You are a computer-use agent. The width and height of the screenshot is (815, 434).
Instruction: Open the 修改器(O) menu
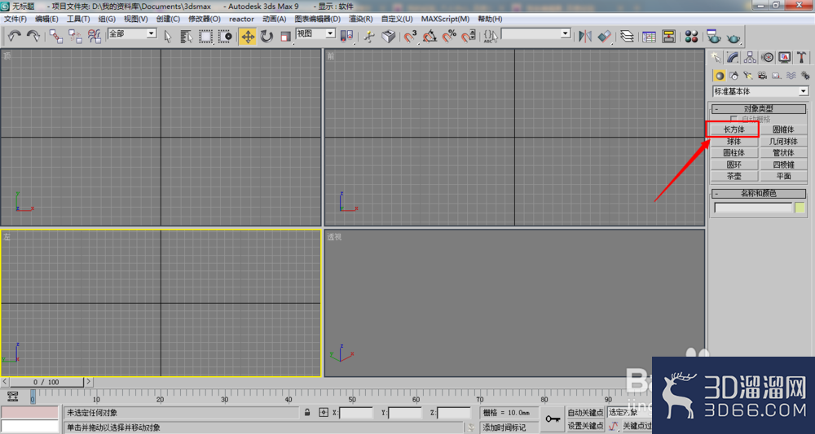[x=205, y=19]
